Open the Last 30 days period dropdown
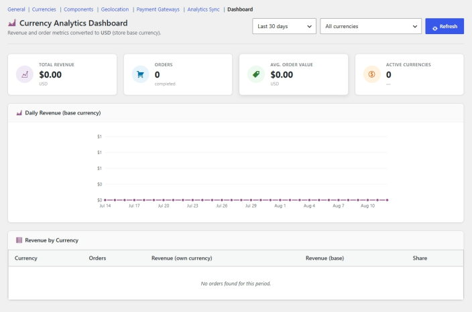Viewport: 472px width, 312px height. (284, 26)
